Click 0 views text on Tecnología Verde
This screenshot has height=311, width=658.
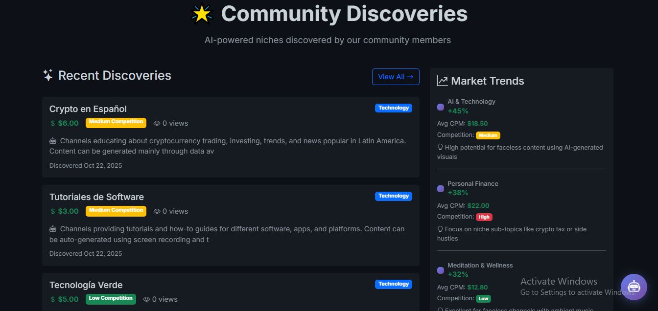pyautogui.click(x=165, y=299)
